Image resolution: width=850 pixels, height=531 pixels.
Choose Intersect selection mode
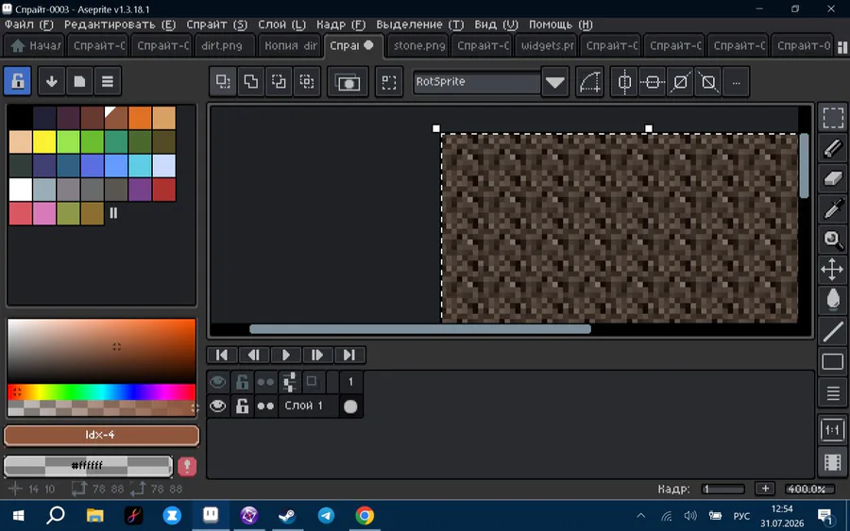(x=307, y=82)
